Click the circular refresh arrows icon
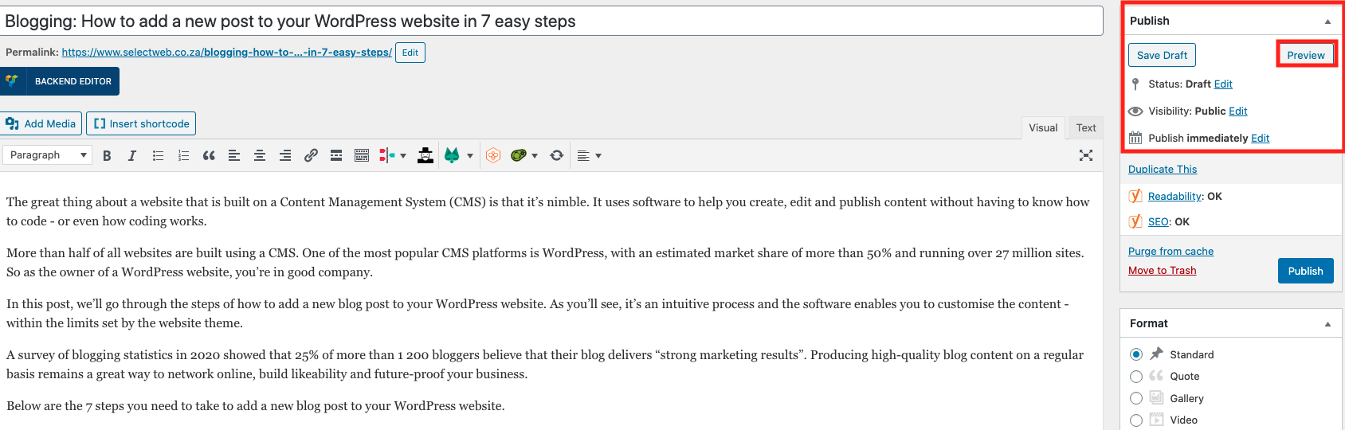This screenshot has width=1345, height=430. [x=557, y=155]
